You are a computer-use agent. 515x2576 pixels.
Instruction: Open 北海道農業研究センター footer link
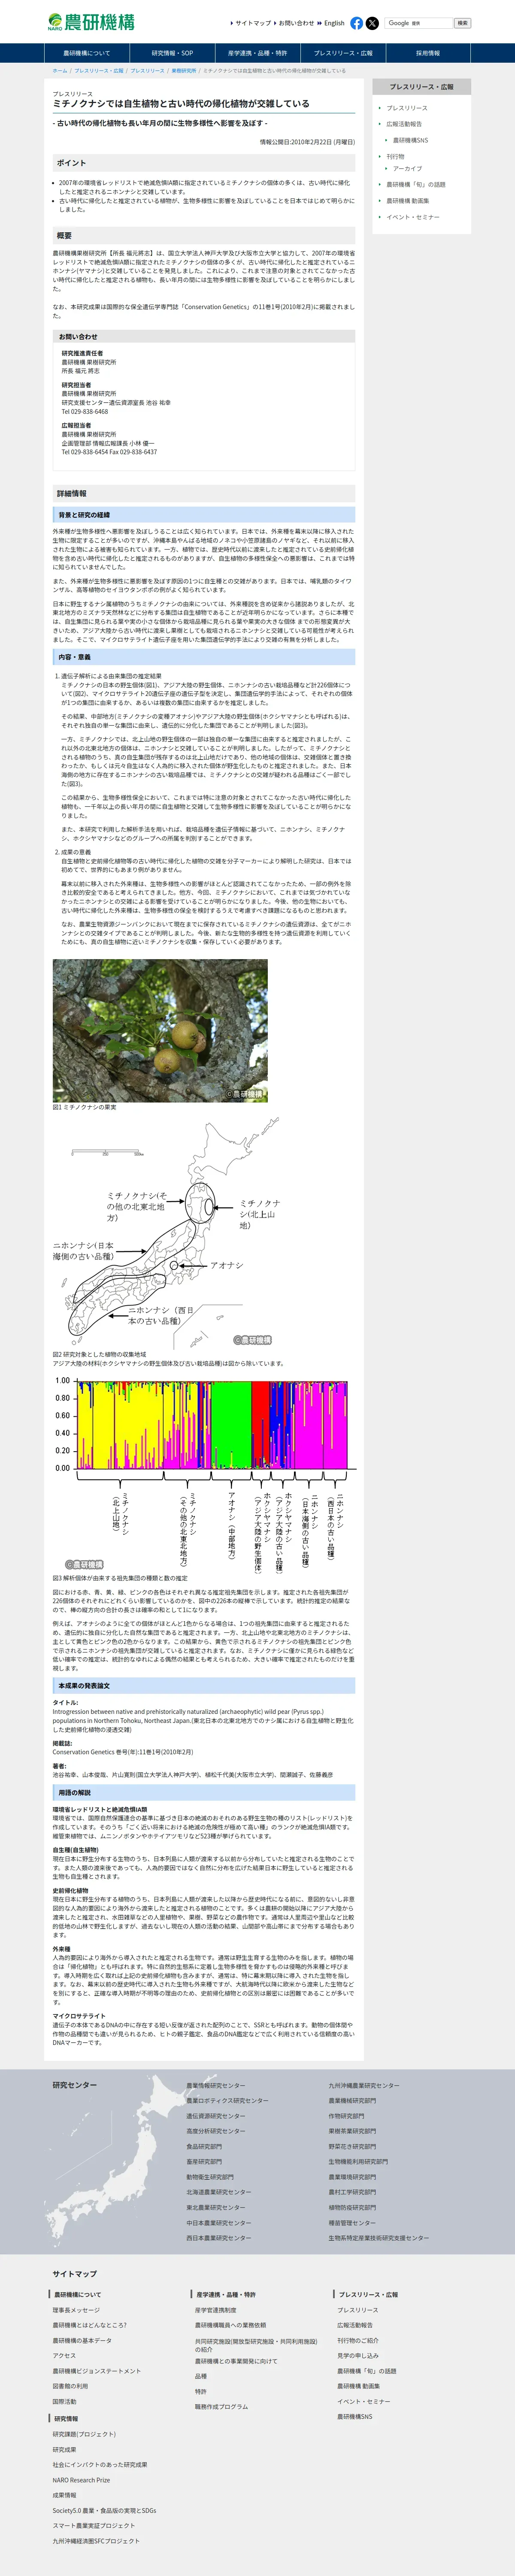tap(219, 2192)
